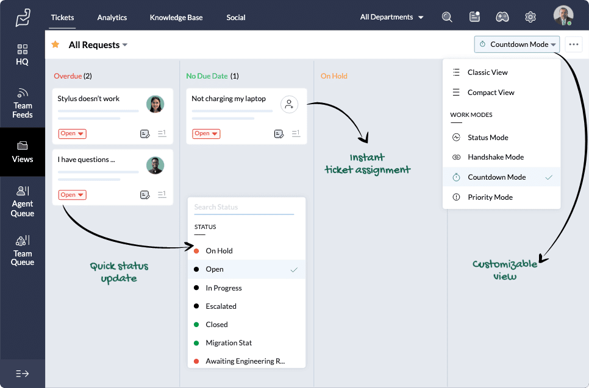Screen dimensions: 589x388
Task: Click the search magnifier in the top bar
Action: [447, 16]
